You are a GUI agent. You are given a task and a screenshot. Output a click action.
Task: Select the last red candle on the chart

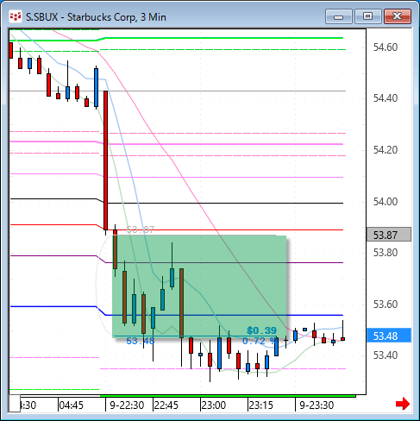point(342,339)
